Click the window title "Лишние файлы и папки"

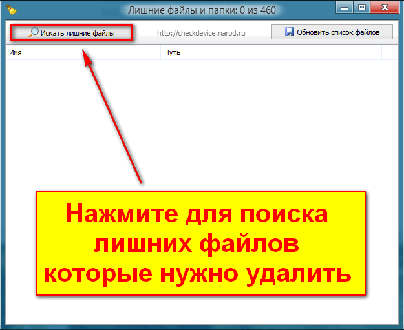[201, 8]
